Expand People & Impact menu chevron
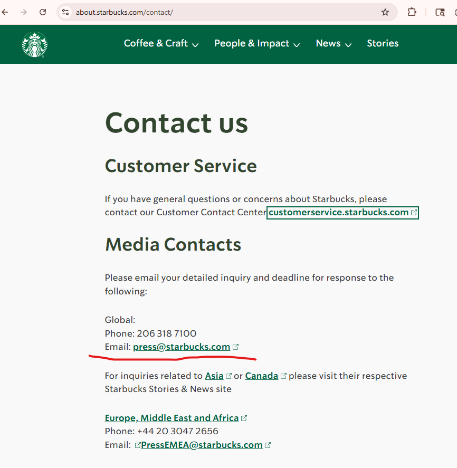457x468 pixels. (297, 45)
